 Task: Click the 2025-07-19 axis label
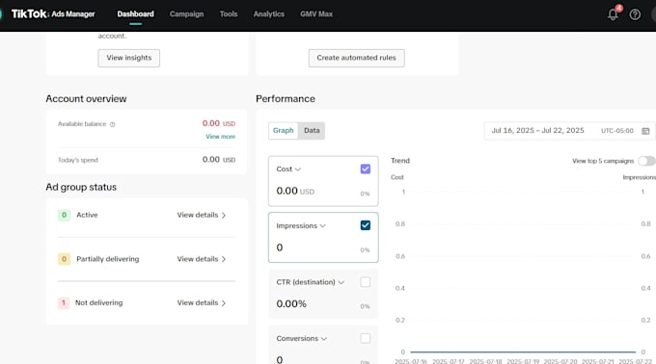coord(523,361)
